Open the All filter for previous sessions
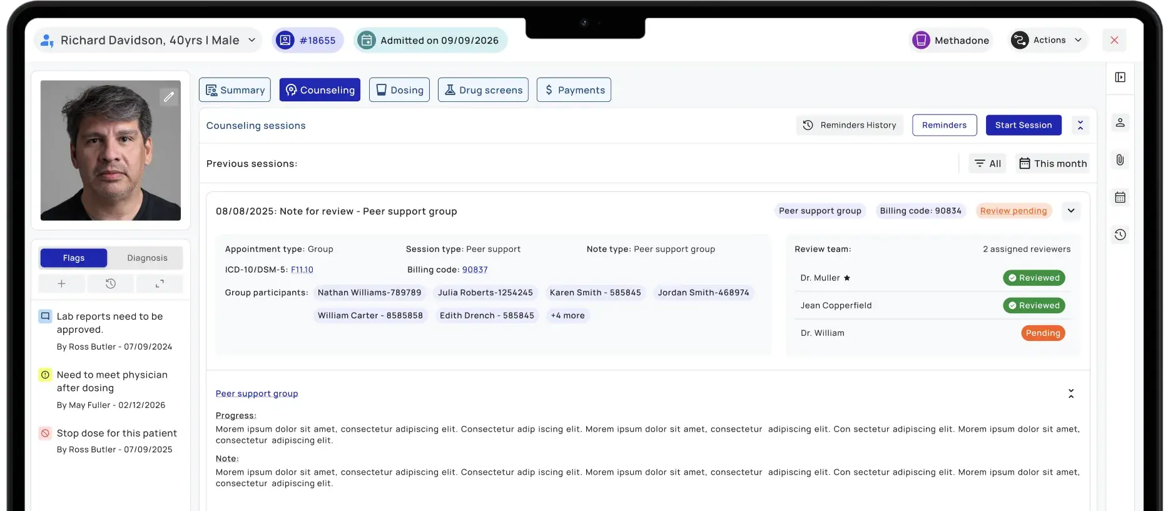The width and height of the screenshot is (1168, 511). 988,163
